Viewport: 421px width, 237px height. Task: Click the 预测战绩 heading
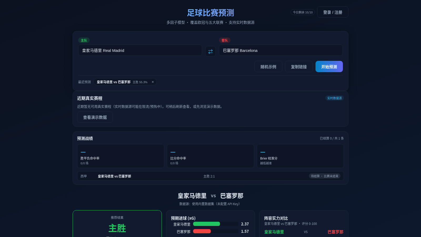pyautogui.click(x=85, y=138)
